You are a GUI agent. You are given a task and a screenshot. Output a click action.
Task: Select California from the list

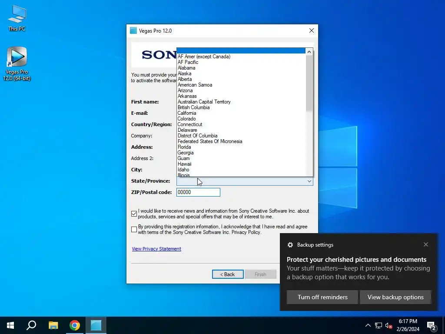tap(241, 113)
